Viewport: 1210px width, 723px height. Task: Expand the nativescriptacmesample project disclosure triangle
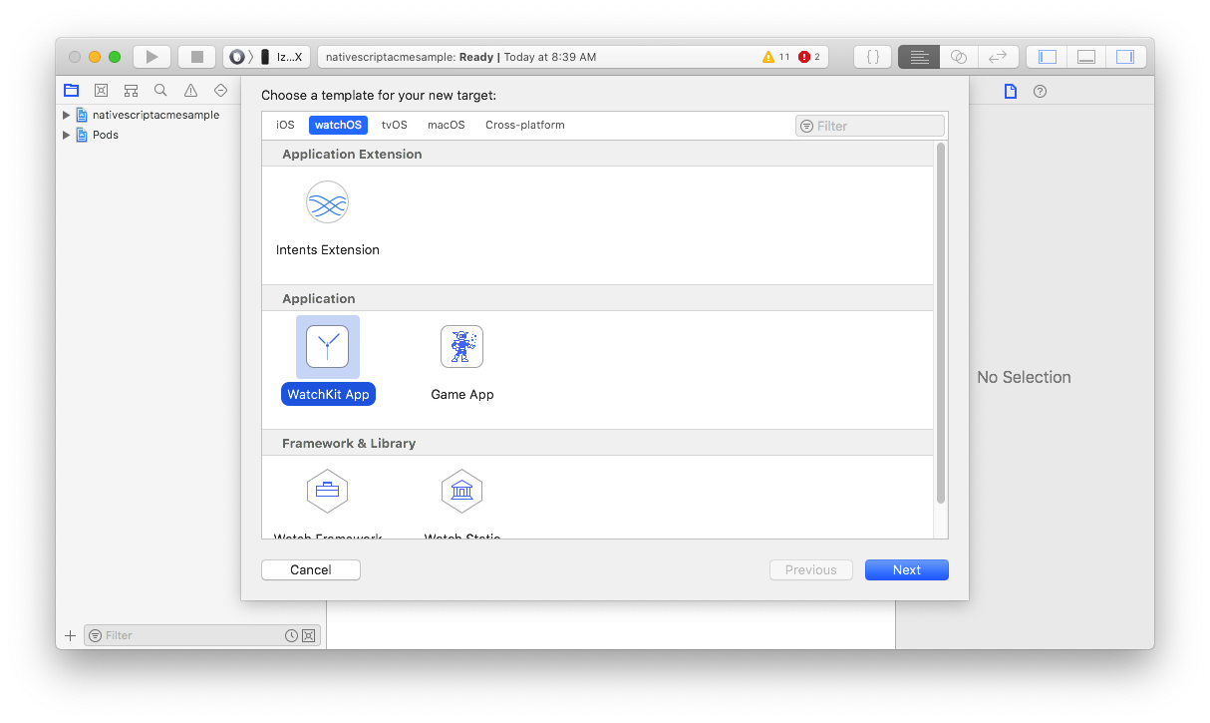coord(67,115)
